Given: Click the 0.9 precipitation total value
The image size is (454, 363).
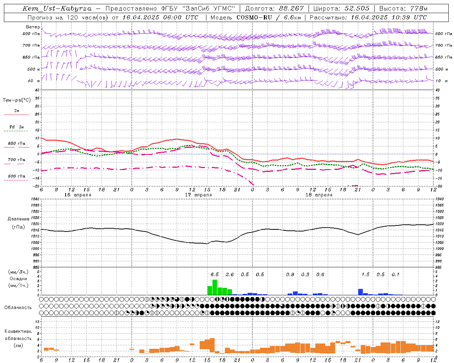Looking at the screenshot, I should coord(290,274).
